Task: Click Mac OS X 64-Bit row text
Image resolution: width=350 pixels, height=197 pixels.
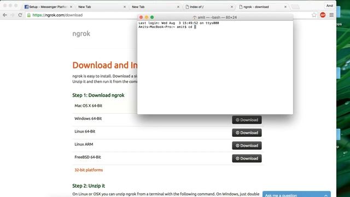Action: coord(89,106)
